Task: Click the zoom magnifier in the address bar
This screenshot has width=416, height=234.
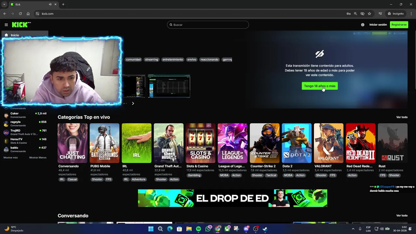Action: [355, 14]
